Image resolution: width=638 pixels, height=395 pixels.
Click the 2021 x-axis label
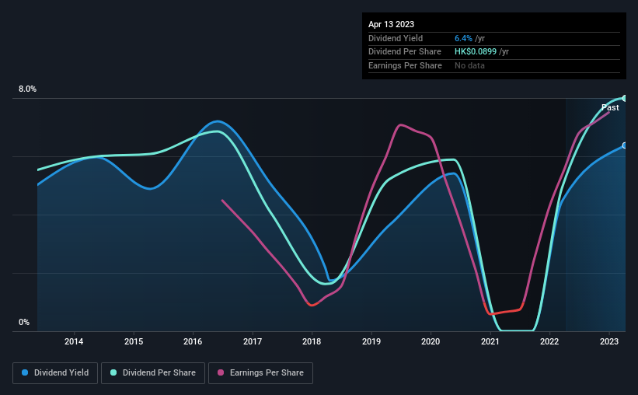pos(490,341)
